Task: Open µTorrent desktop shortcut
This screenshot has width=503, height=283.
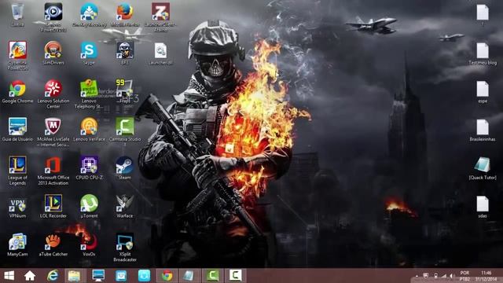Action: (89, 206)
